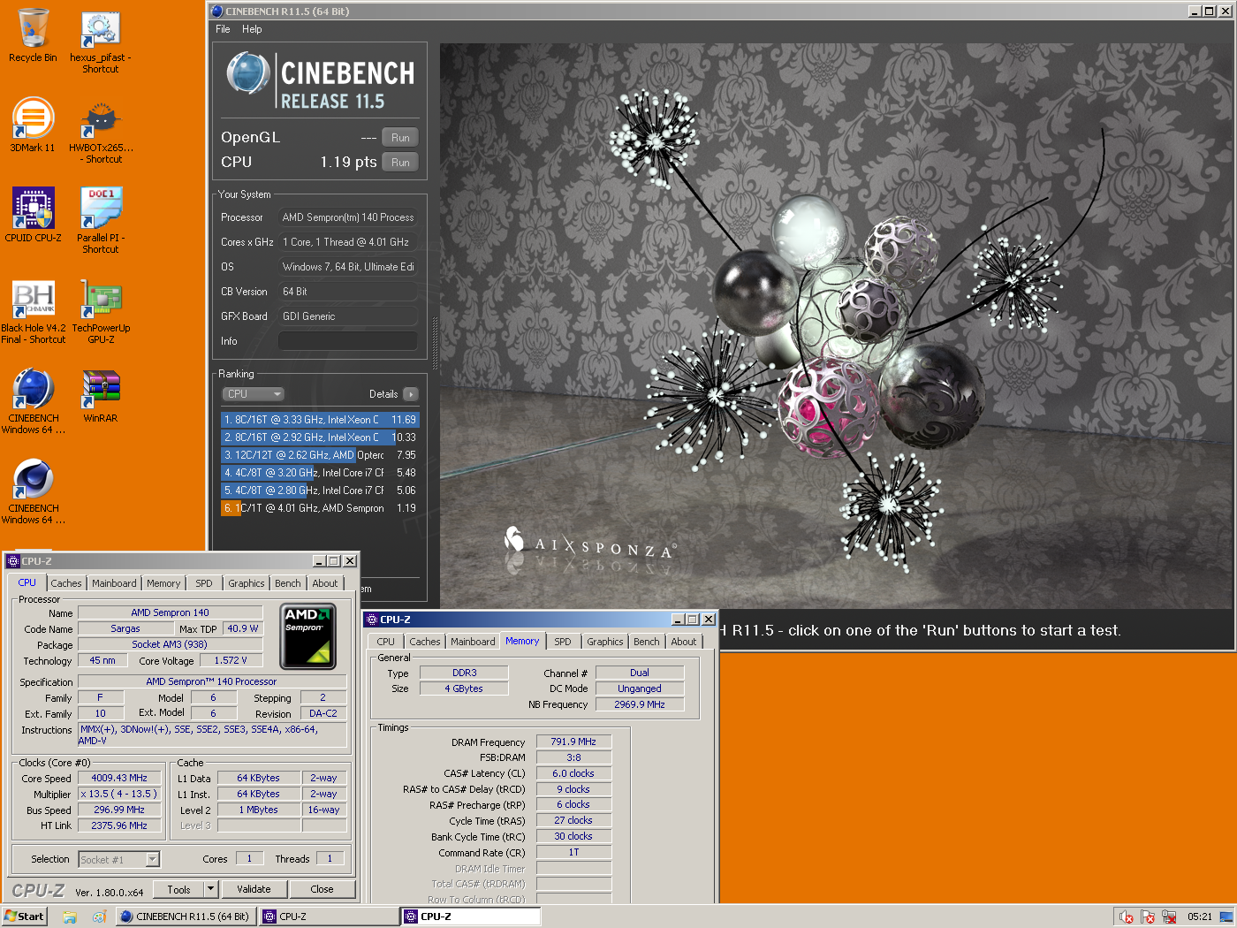Screen dimensions: 1237x928
Task: Open About tab in left CPU-Z
Action: (x=324, y=583)
